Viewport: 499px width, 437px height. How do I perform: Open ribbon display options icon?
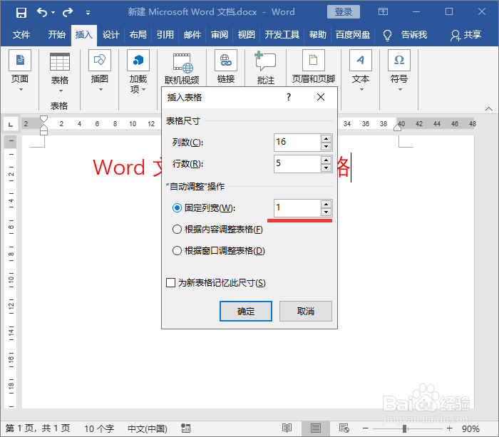[383, 12]
